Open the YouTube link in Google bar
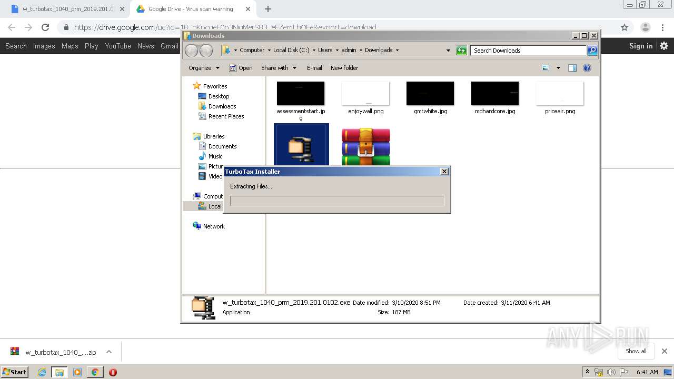Viewport: 674px width, 379px height. coord(118,46)
